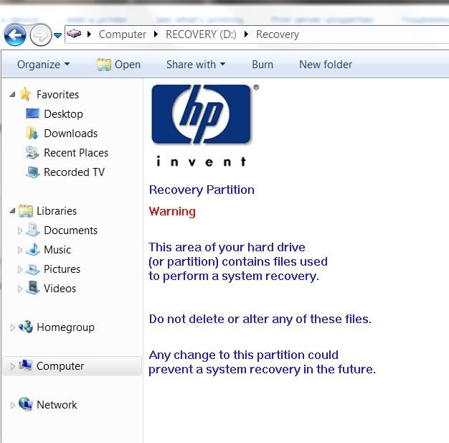Select Recovery folder in the breadcrumb
Image resolution: width=449 pixels, height=443 pixels.
click(278, 34)
